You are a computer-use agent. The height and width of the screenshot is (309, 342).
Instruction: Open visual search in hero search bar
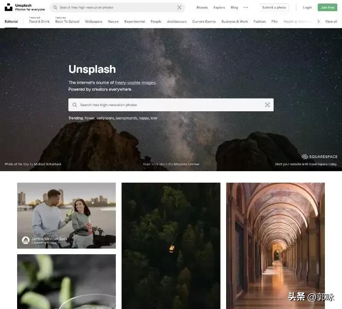(x=268, y=105)
